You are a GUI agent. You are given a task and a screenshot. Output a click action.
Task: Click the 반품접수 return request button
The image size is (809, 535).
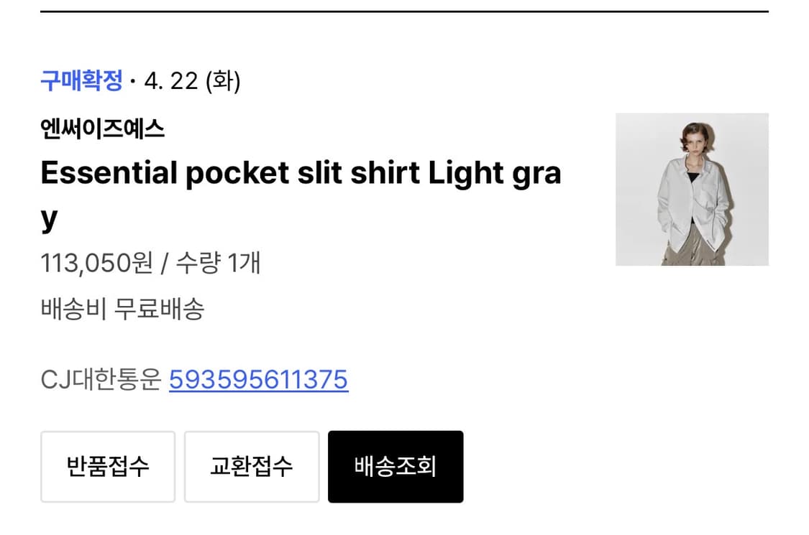(108, 466)
